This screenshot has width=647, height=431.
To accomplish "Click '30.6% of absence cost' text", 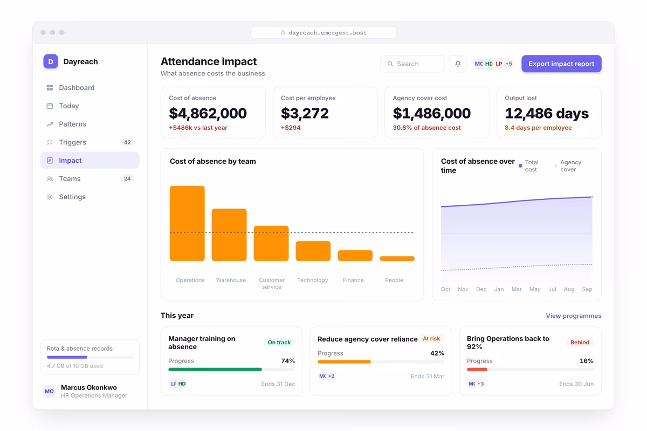I will (427, 128).
